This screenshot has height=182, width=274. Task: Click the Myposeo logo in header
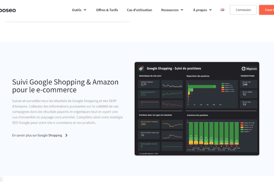[x=8, y=10]
